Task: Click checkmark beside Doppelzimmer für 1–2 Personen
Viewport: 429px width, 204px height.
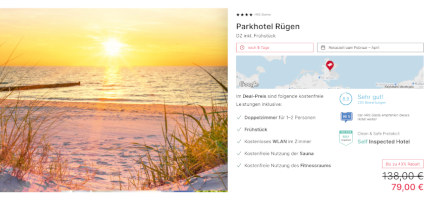Action: 239,117
